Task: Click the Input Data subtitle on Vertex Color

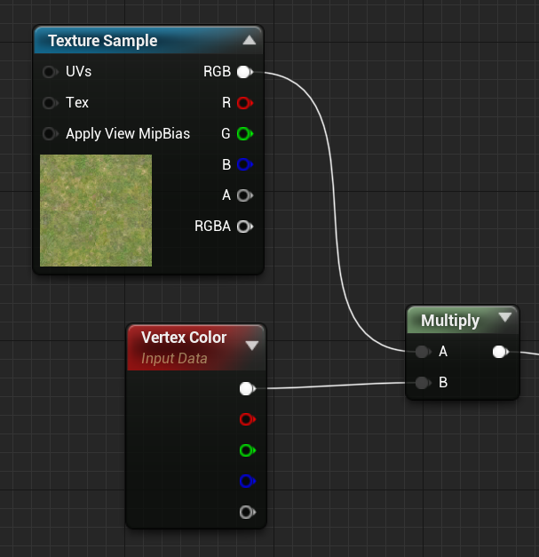Action: [174, 358]
